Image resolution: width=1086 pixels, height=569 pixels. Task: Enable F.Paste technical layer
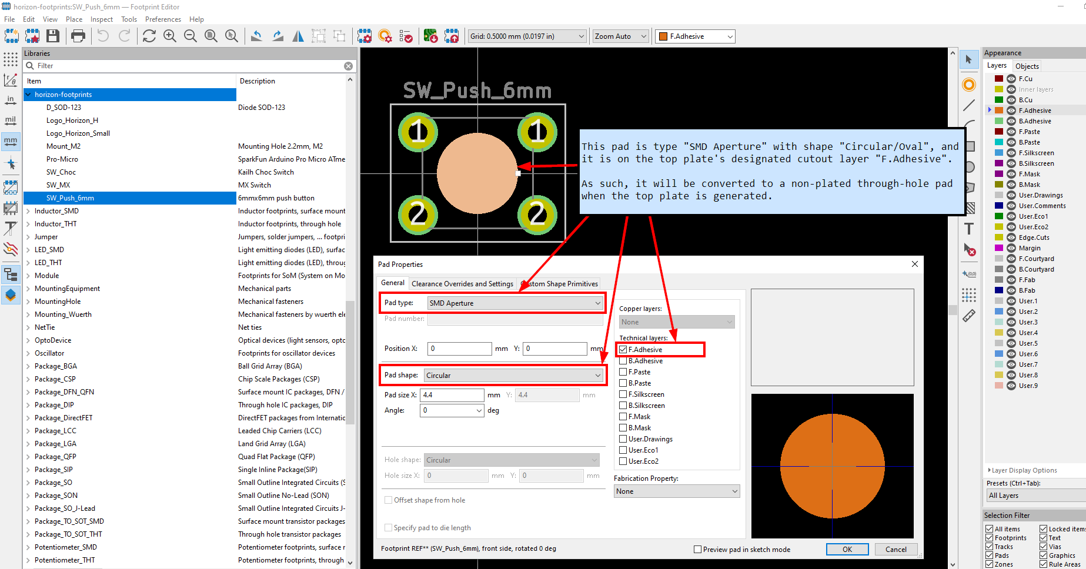(x=623, y=372)
